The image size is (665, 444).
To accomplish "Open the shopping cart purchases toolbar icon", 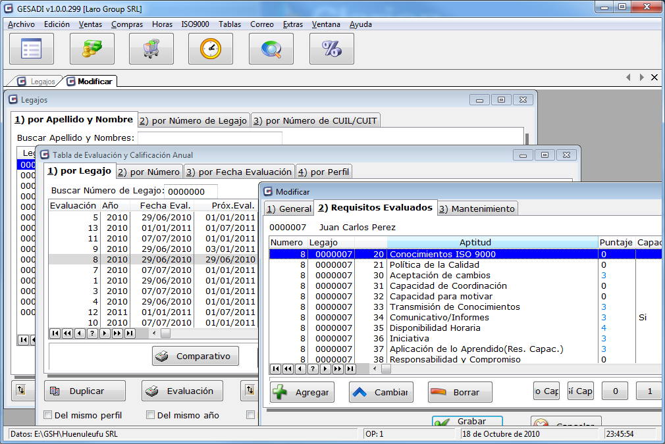I will [151, 48].
